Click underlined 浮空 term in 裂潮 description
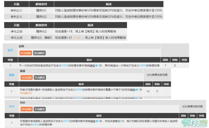This screenshot has width=209, height=128. click(133, 90)
